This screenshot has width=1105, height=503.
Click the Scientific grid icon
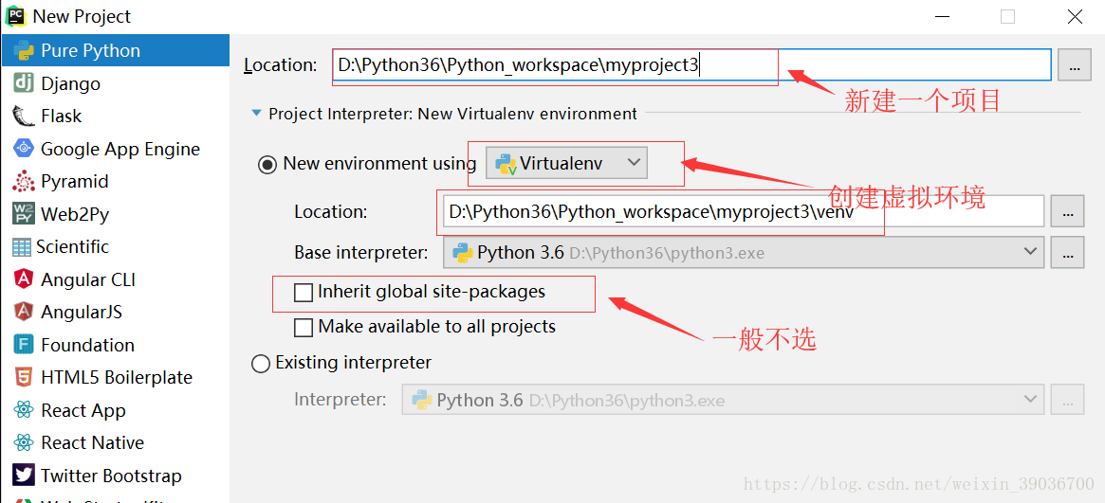coord(22,247)
